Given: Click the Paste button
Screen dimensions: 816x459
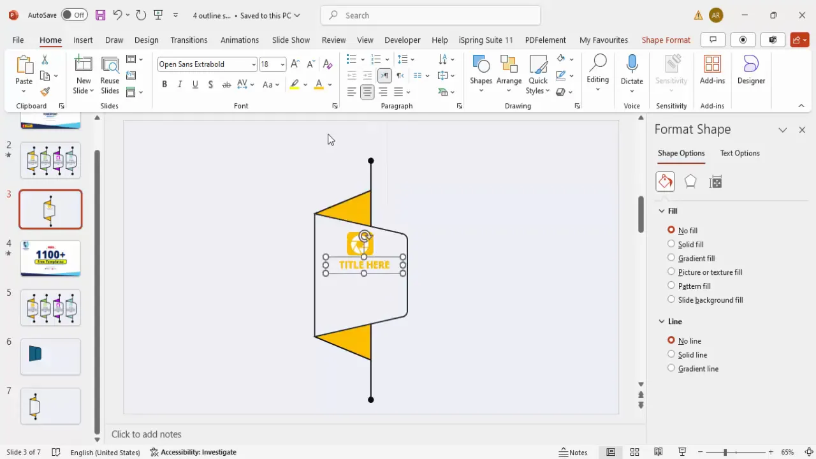Looking at the screenshot, I should [x=24, y=70].
